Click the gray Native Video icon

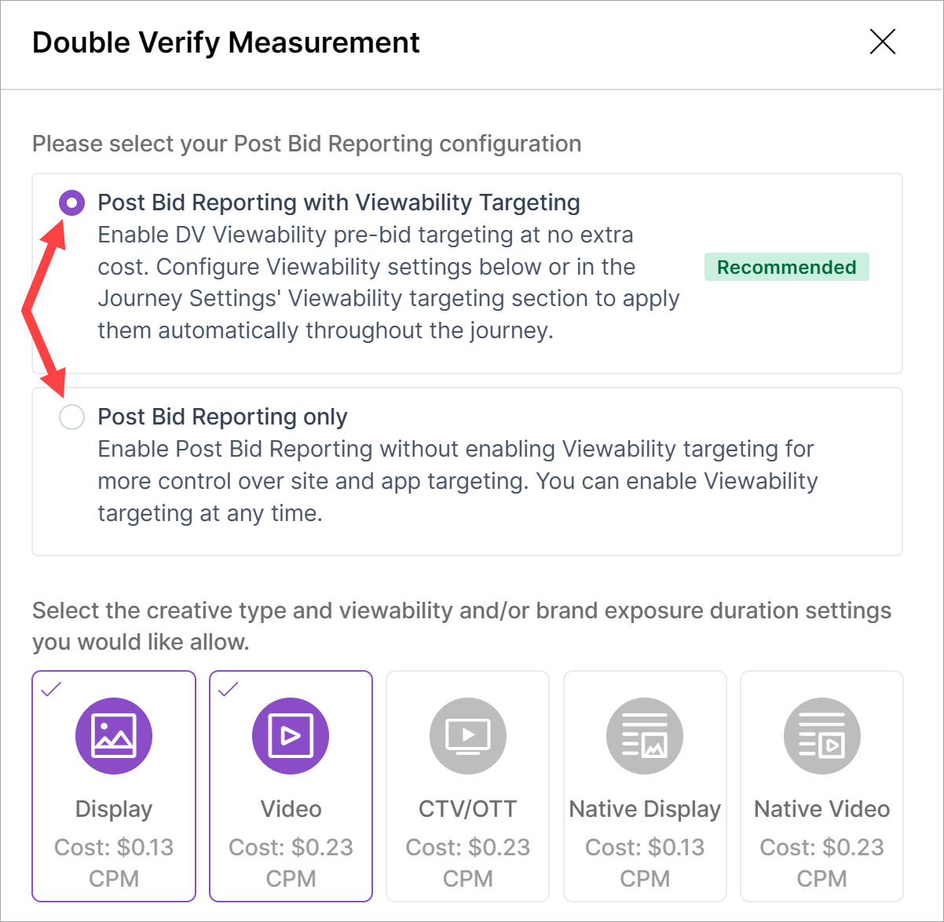(x=821, y=736)
